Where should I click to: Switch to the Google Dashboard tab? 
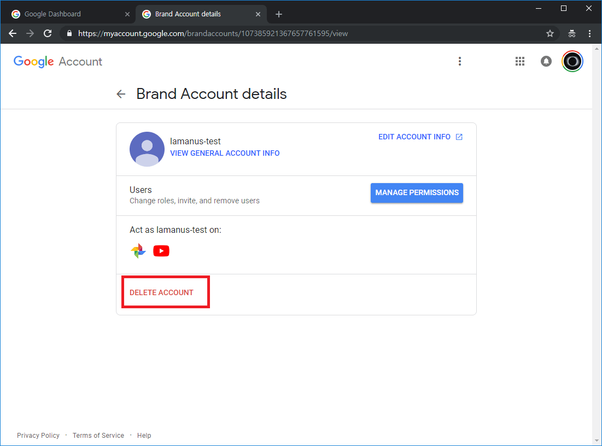60,14
